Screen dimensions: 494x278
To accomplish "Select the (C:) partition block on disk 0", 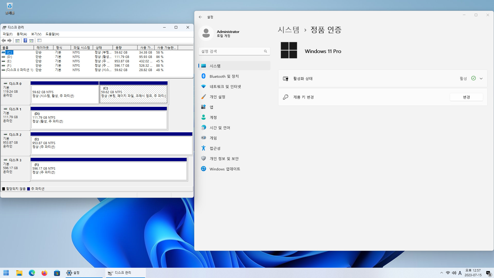I will coord(133,93).
